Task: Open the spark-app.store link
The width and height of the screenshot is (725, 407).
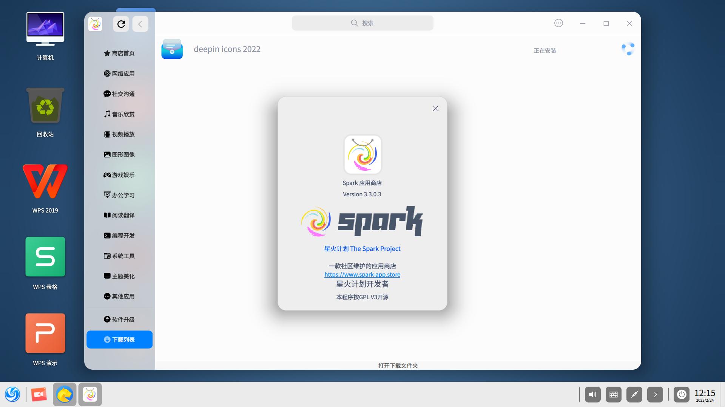Action: coord(362,274)
